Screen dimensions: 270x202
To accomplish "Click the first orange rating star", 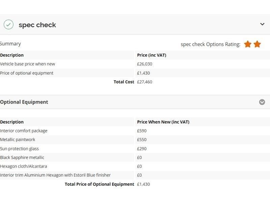I will click(248, 44).
